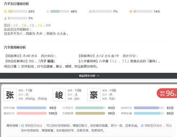Click the 张 character tile
Image resolution: width=177 pixels, height=137 pixels.
click(x=10, y=95)
